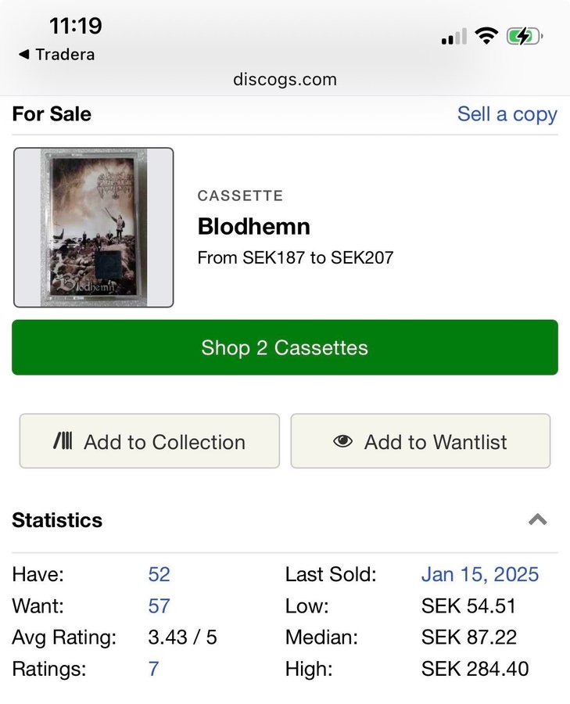Tap the discogs.com address bar
Viewport: 570px width, 704px height.
(285, 80)
